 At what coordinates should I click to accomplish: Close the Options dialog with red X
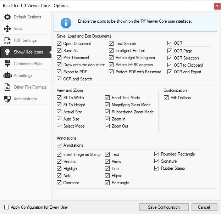(217, 6)
